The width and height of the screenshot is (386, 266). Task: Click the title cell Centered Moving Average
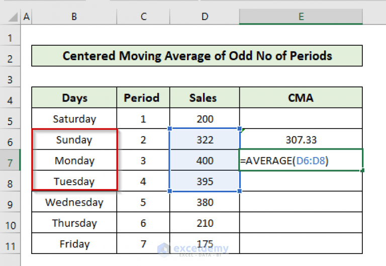tap(197, 56)
